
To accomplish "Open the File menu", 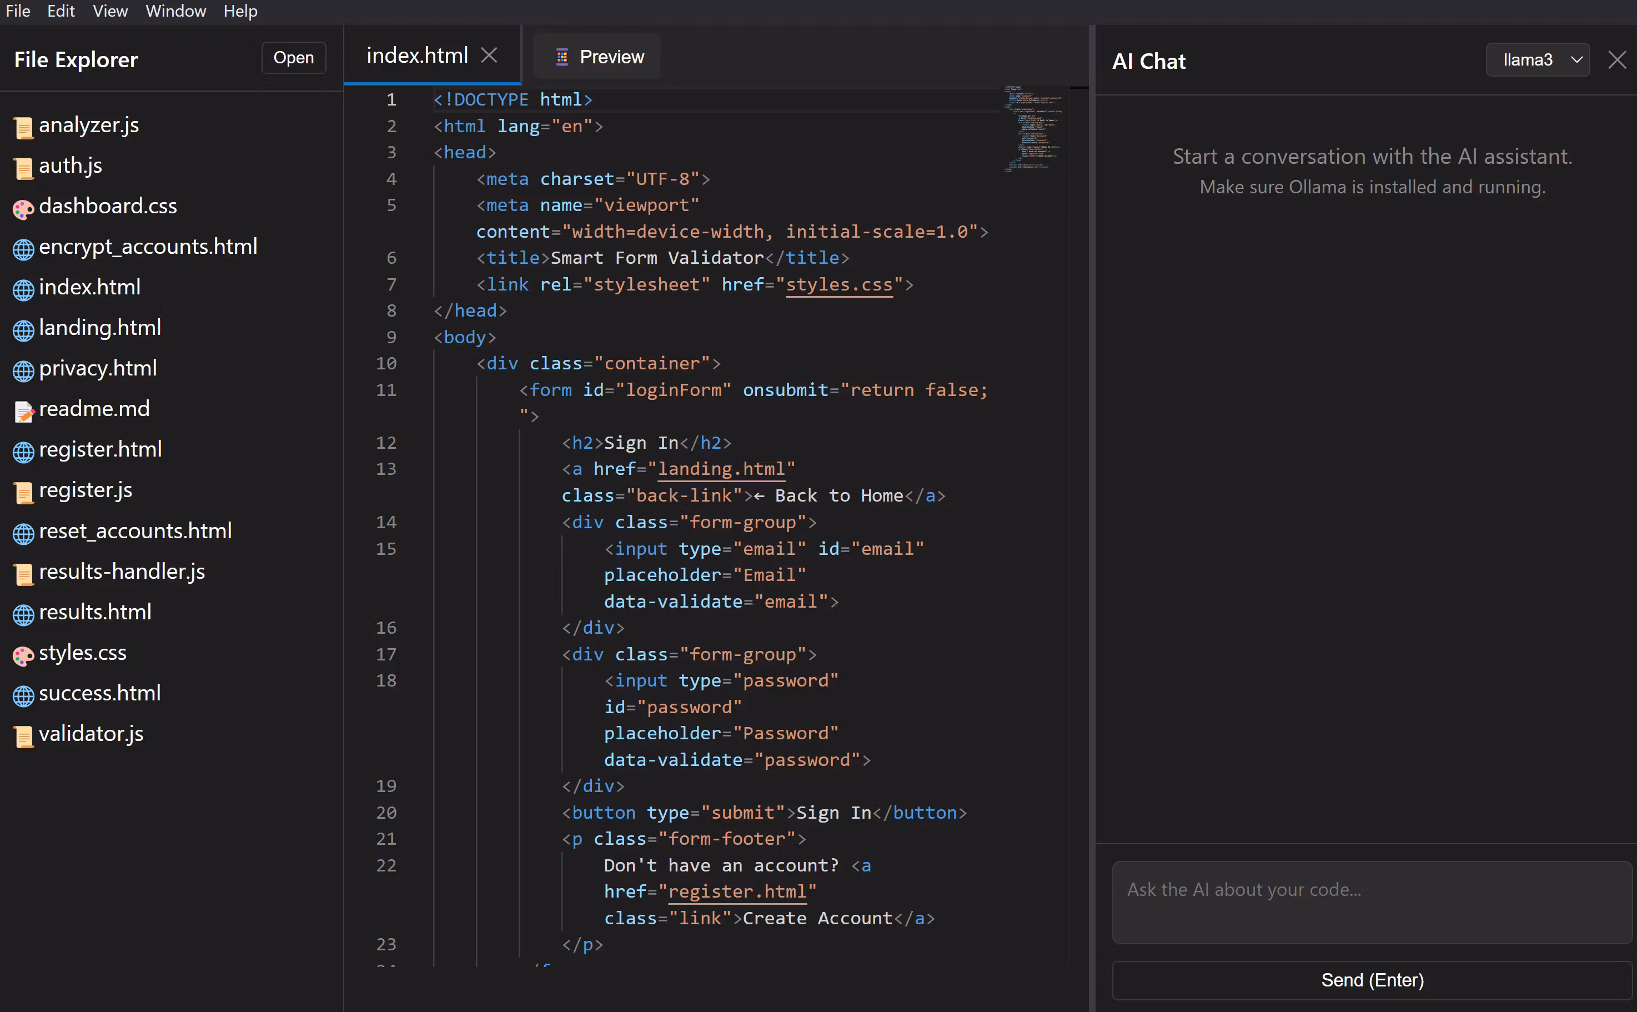I will (x=18, y=11).
